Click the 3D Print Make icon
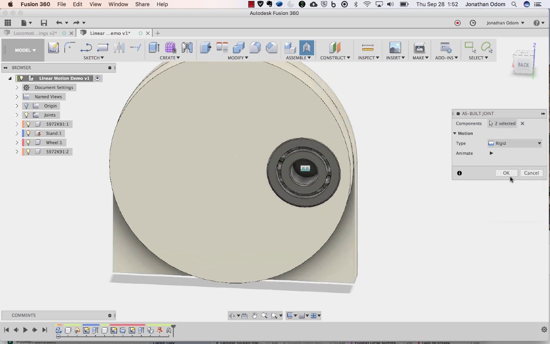 [x=420, y=47]
